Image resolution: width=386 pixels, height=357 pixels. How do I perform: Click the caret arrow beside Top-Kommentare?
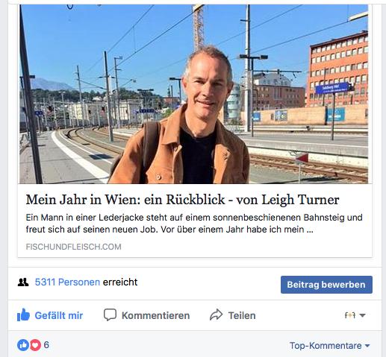pos(367,346)
